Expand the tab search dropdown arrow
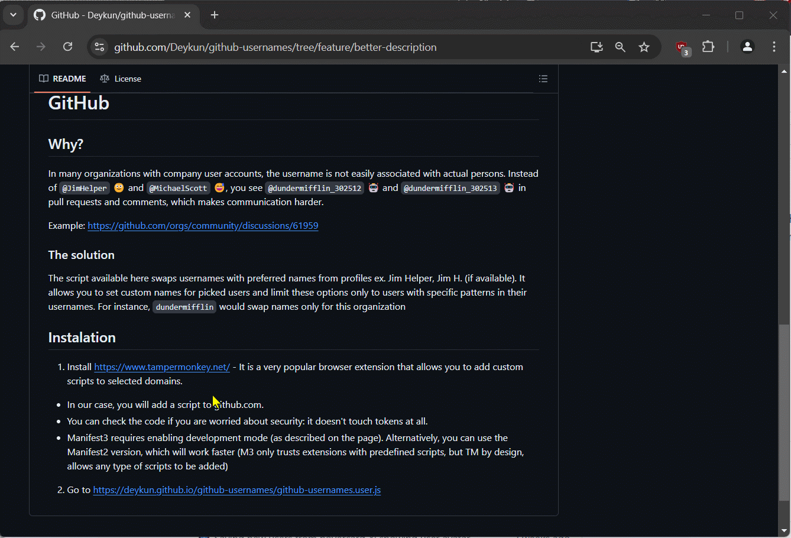This screenshot has width=791, height=538. click(13, 15)
